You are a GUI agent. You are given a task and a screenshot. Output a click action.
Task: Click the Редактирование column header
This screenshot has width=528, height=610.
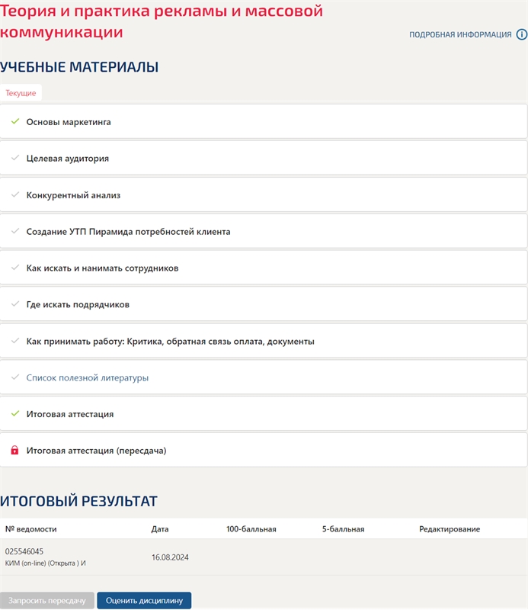[450, 529]
